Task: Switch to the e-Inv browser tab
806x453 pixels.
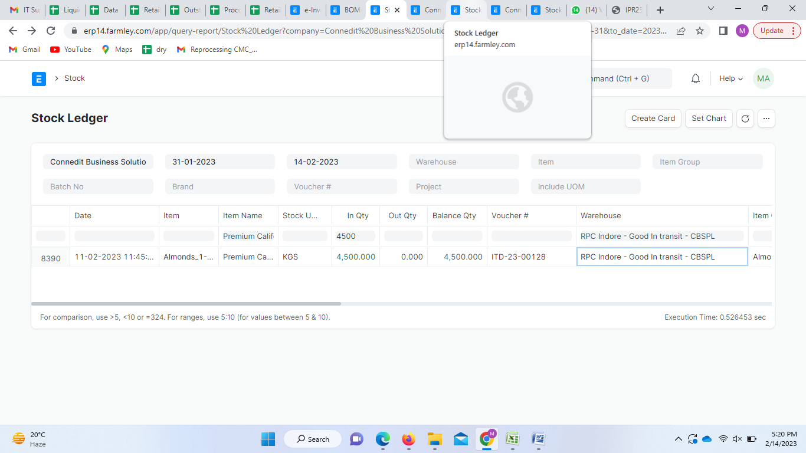Action: [307, 9]
